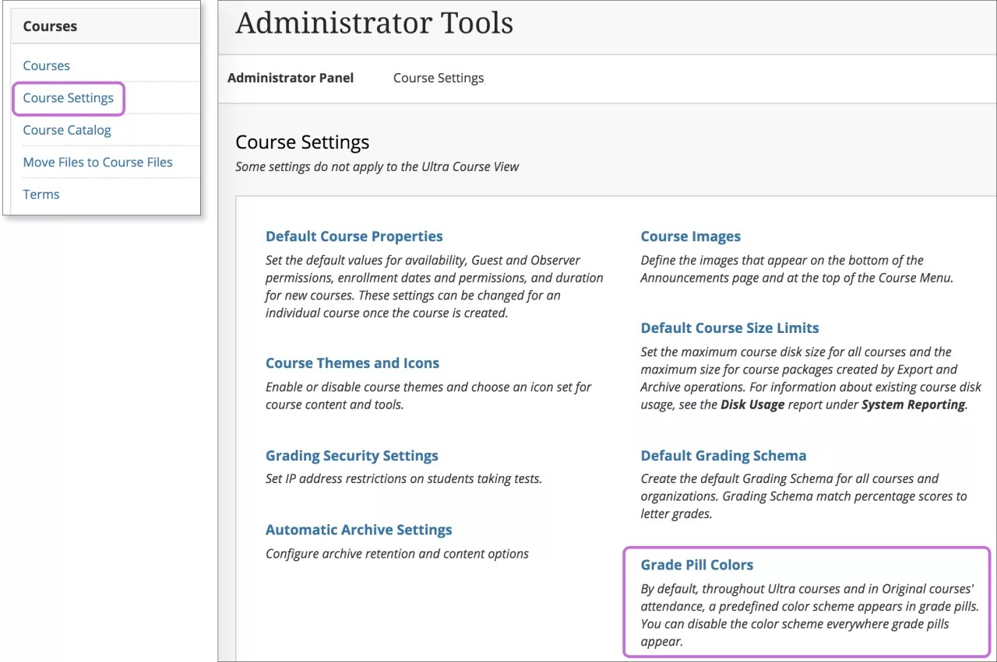Select Course Catalog from the Courses panel
The width and height of the screenshot is (997, 662).
(x=66, y=130)
